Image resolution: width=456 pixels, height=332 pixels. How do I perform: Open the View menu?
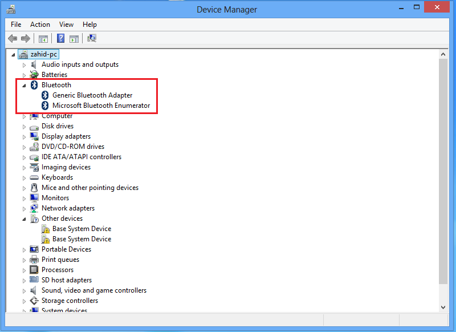66,25
